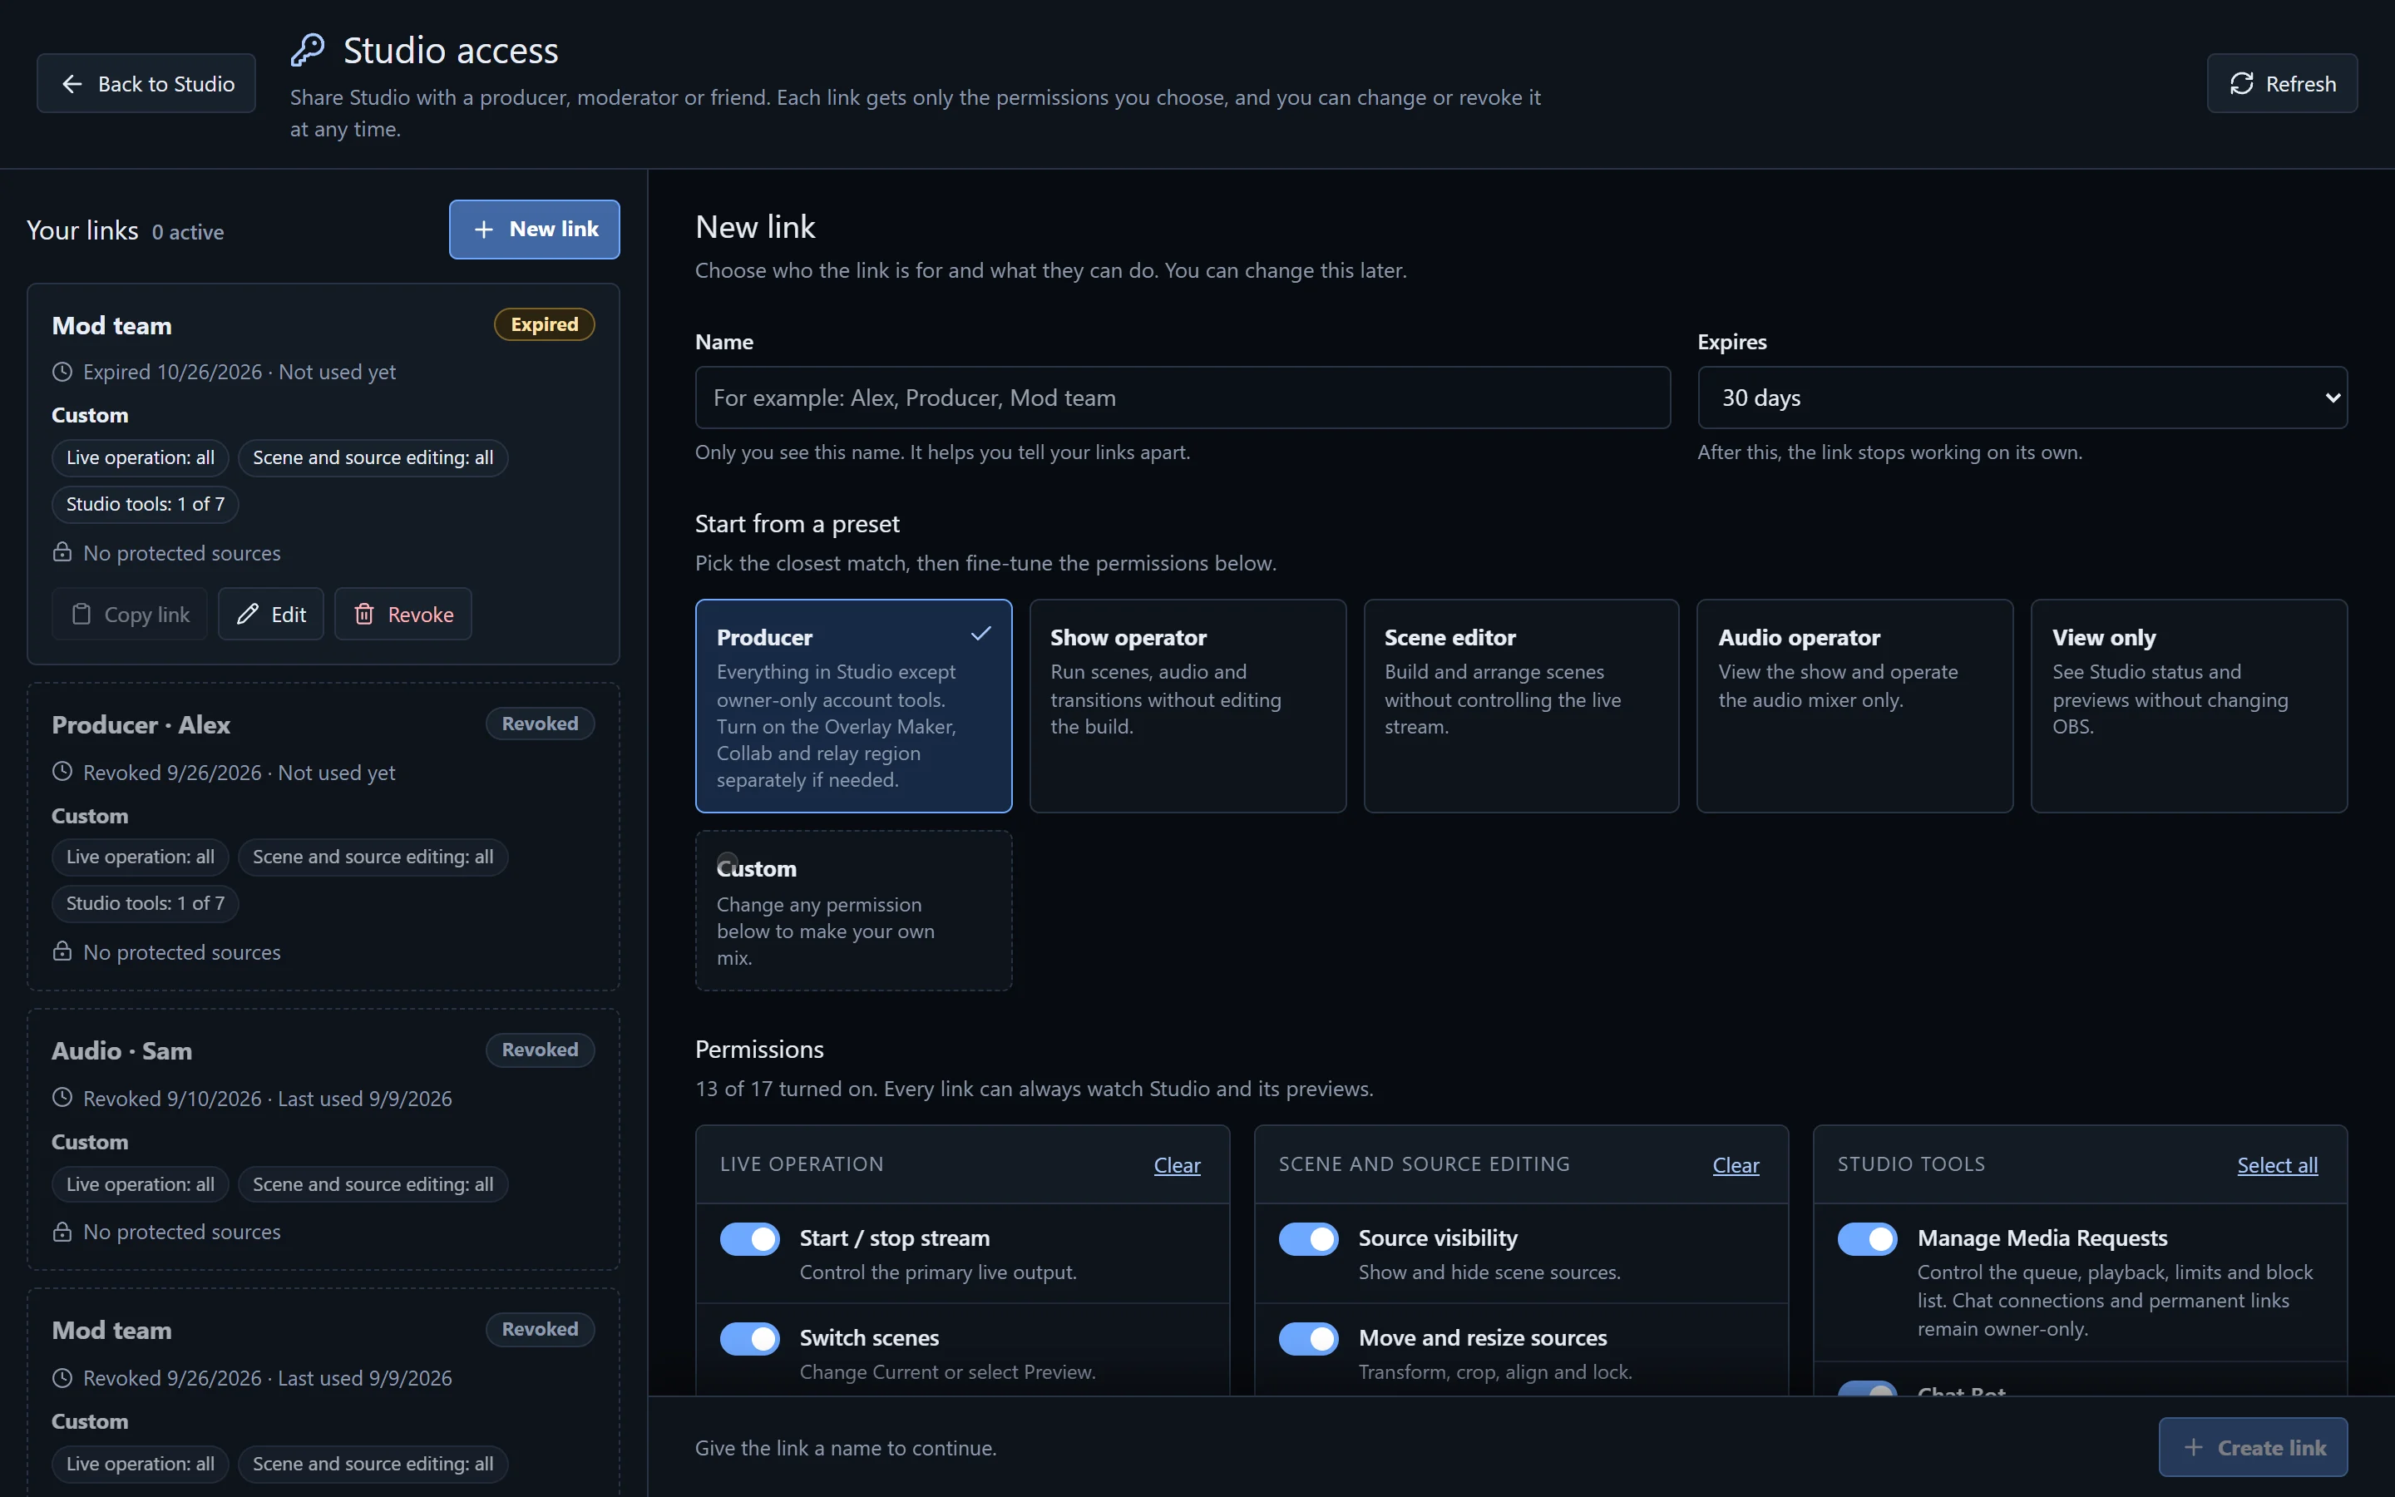Click Revoked badge on Audio · Sam
The image size is (2395, 1497).
pos(541,1050)
